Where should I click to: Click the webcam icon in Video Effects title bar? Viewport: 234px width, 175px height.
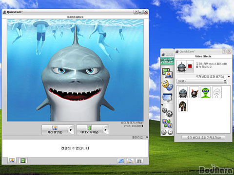177,52
